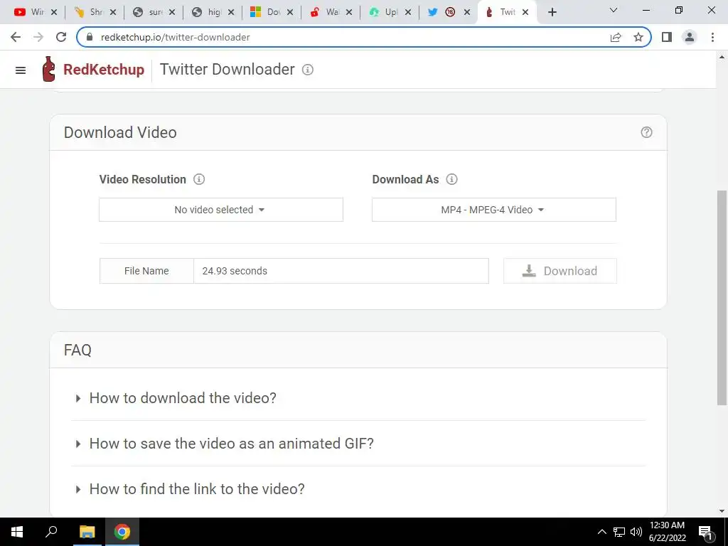Open Windows taskbar search
The image size is (728, 546).
pyautogui.click(x=51, y=532)
